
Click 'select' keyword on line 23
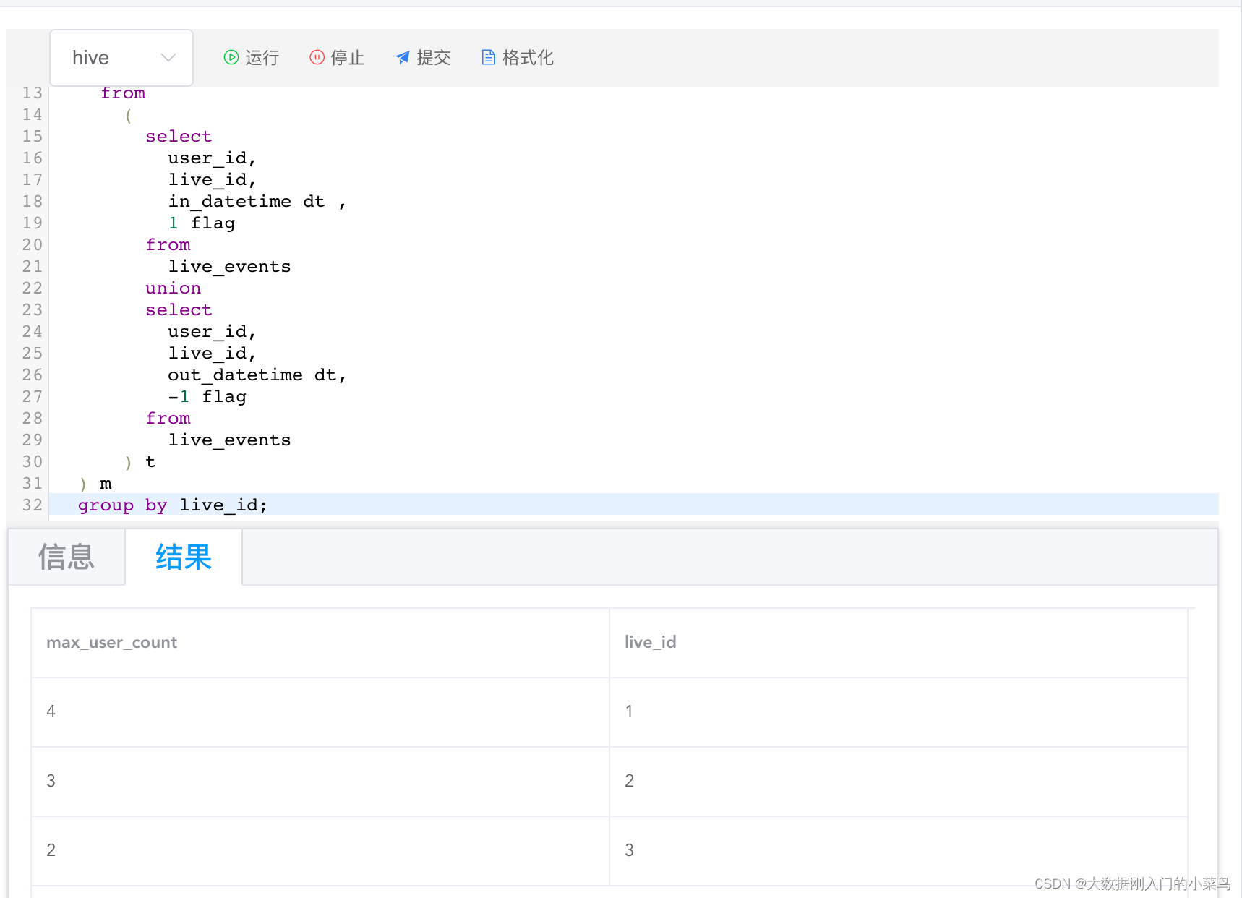[x=179, y=309]
